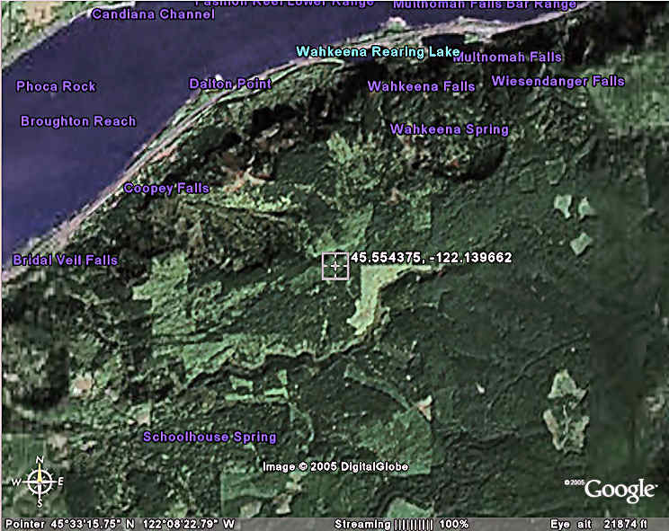The height and width of the screenshot is (531, 669).
Task: Select the Wiesendanger Falls label
Action: tap(557, 81)
